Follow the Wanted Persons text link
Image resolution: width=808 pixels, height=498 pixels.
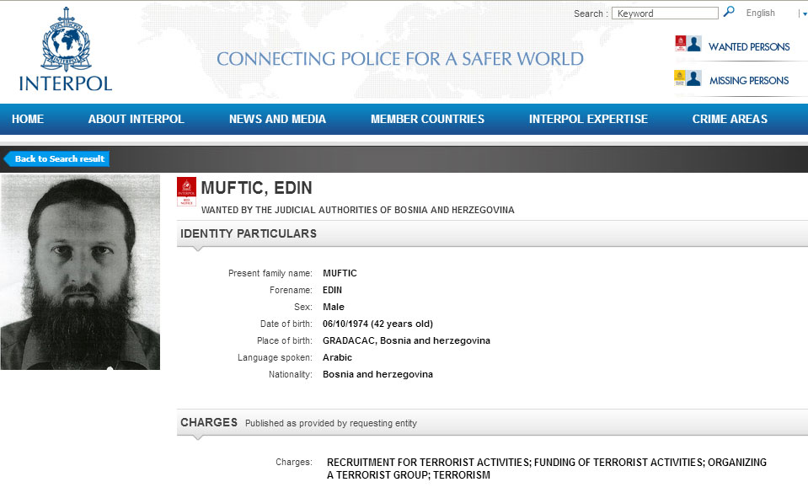[748, 47]
